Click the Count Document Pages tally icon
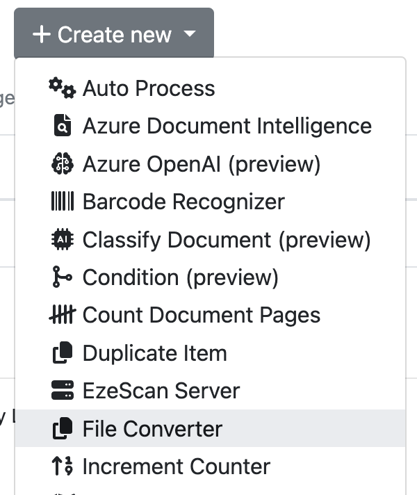 62,315
